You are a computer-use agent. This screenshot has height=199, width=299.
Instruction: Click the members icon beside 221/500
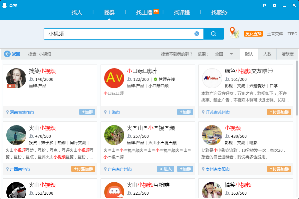coord(130,193)
